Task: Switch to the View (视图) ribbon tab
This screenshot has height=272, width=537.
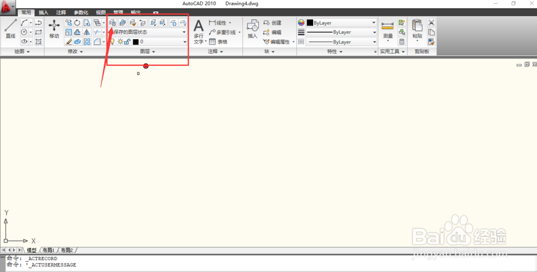Action: pyautogui.click(x=101, y=13)
